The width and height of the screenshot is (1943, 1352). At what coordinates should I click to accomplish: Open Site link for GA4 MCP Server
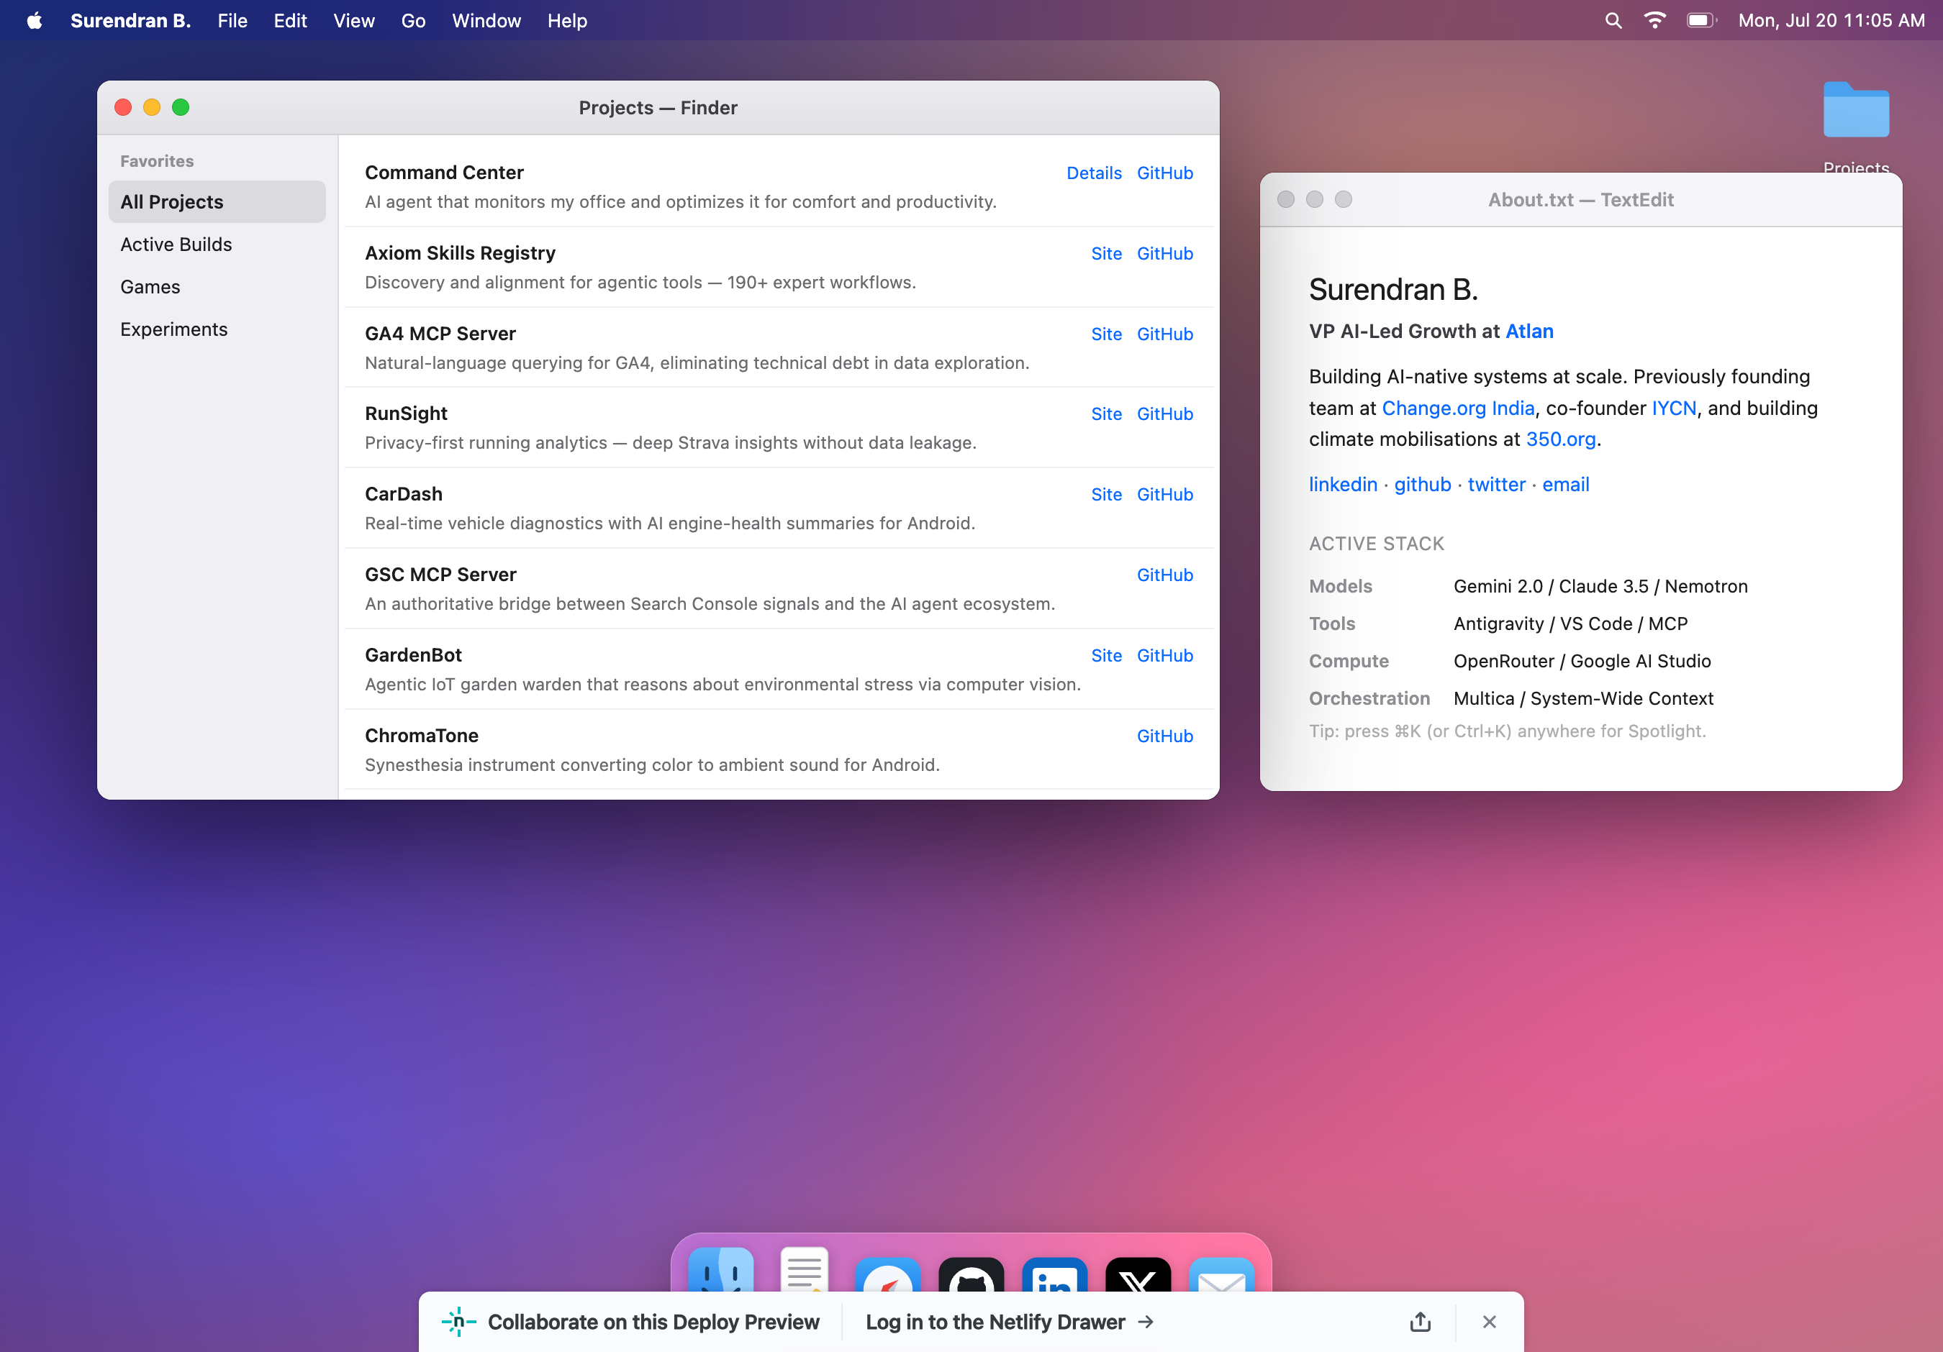pos(1106,333)
